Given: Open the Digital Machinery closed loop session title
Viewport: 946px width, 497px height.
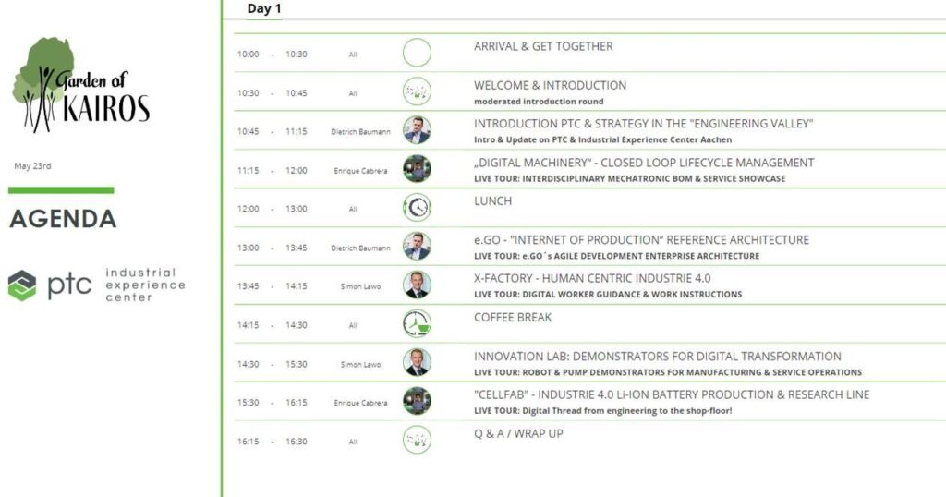Looking at the screenshot, I should click(644, 163).
